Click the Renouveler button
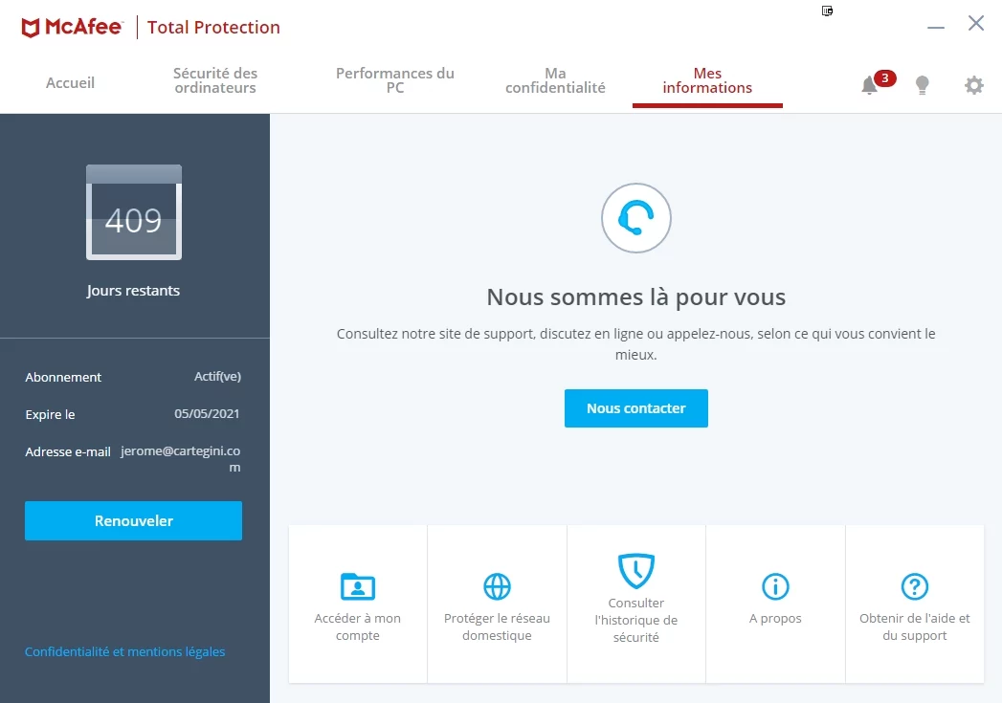The width and height of the screenshot is (1002, 703). [134, 520]
